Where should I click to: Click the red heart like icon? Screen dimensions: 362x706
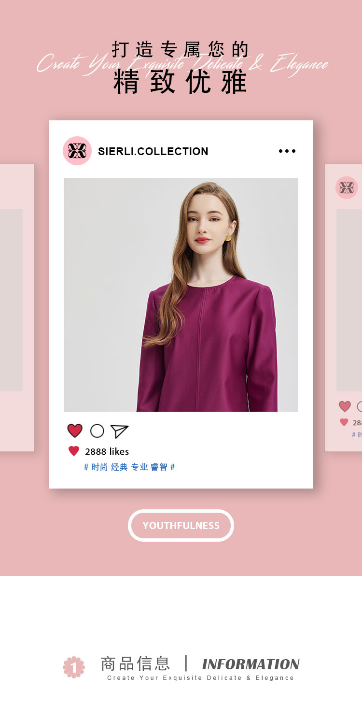click(75, 431)
